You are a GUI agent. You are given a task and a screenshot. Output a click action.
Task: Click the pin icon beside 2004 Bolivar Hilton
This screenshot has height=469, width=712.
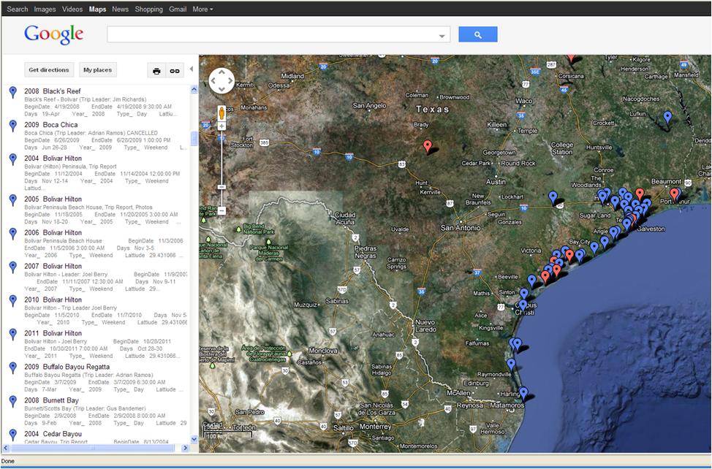tap(13, 159)
